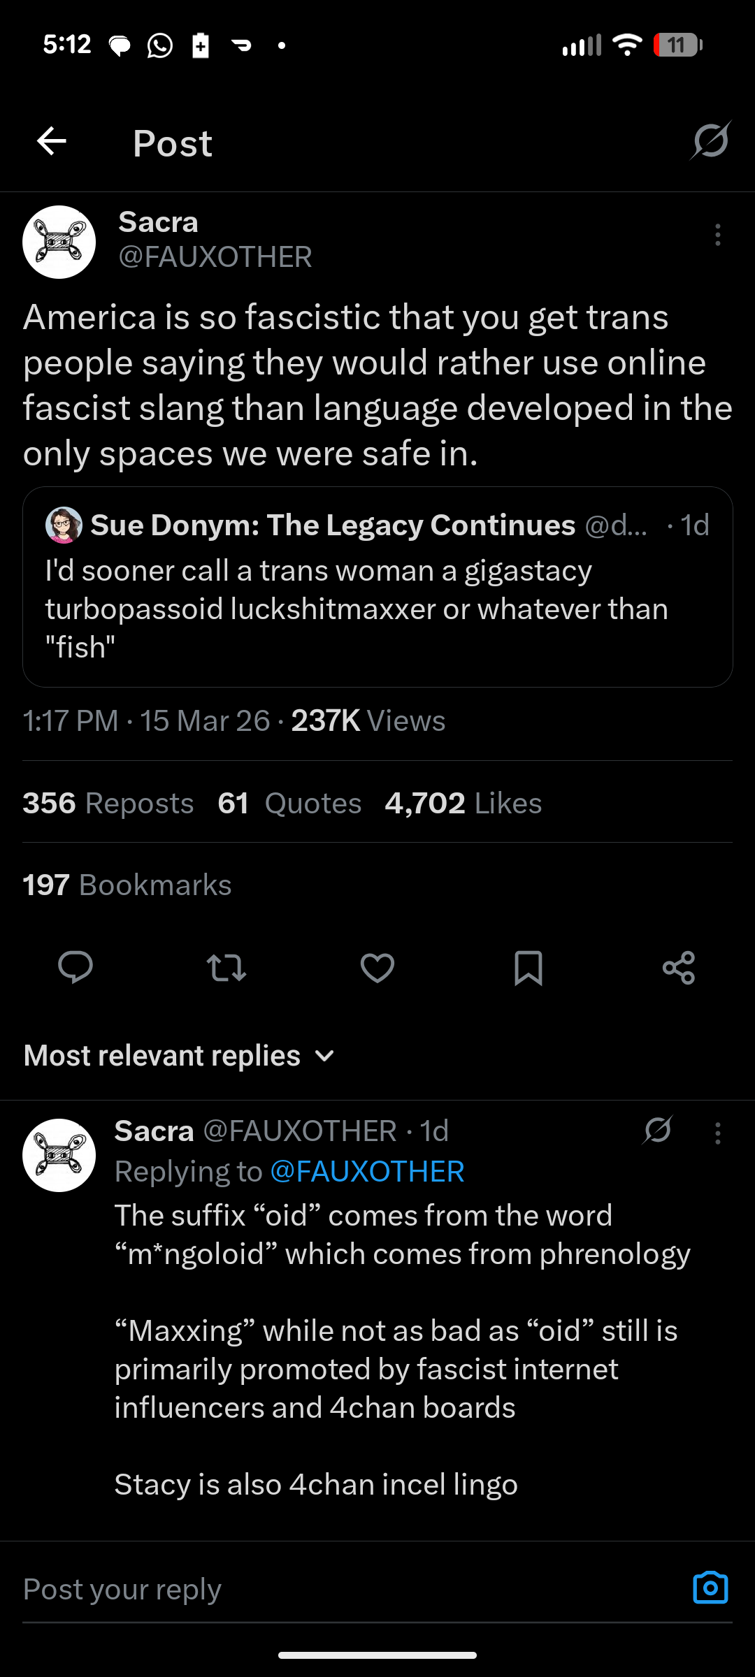Tap the camera icon in the reply bar

point(710,1588)
